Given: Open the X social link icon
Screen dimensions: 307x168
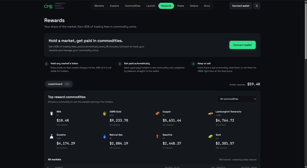Looking at the screenshot, I should point(257,6).
